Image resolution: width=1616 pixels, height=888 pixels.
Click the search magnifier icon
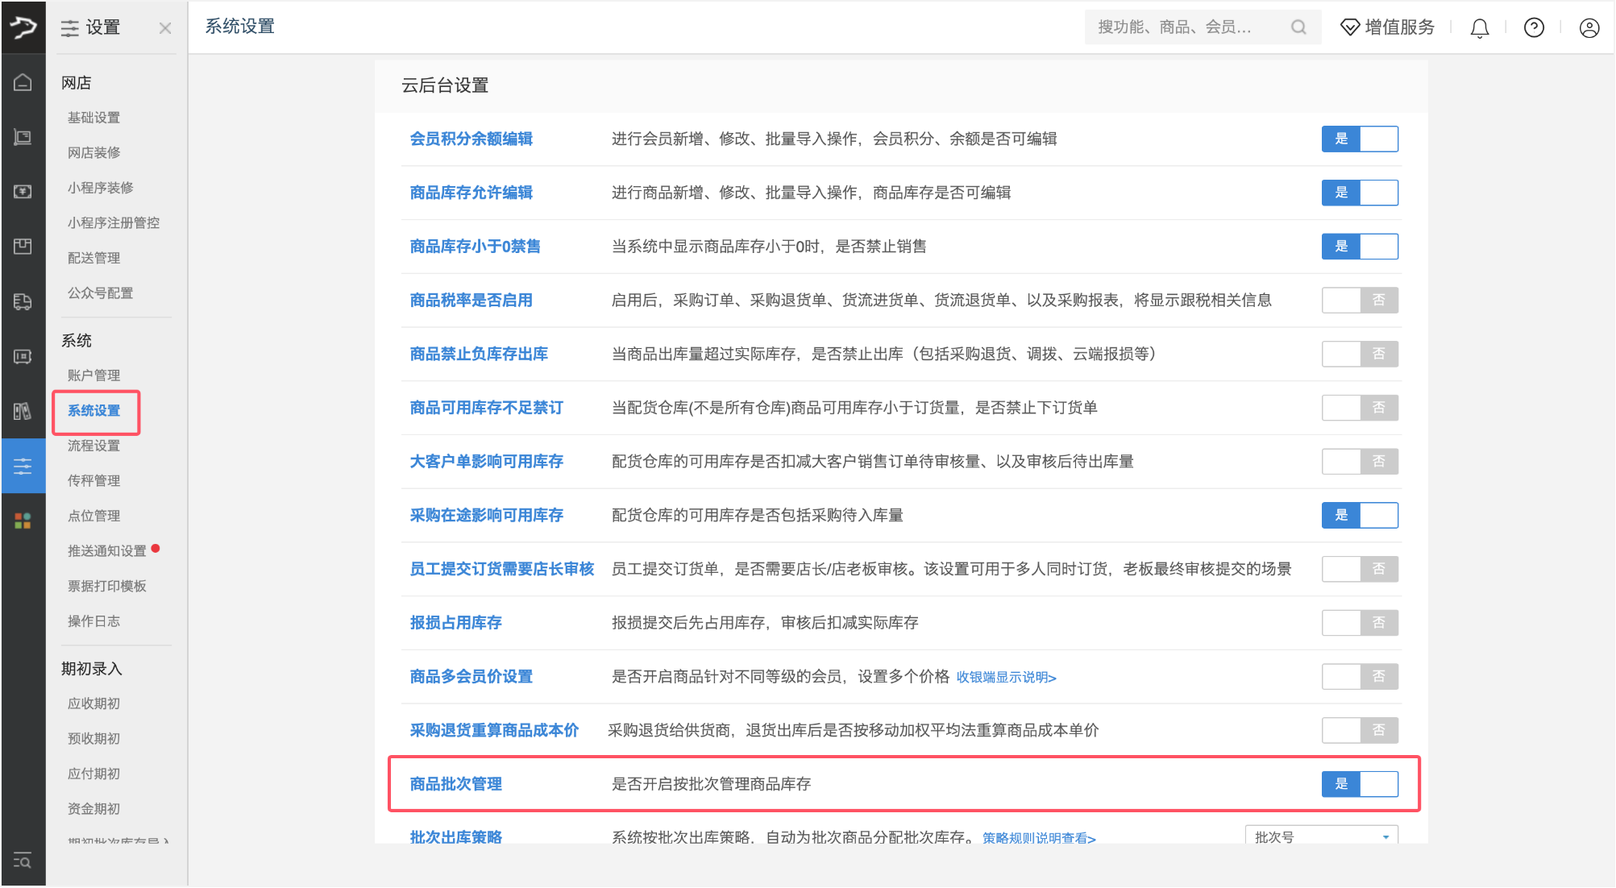(x=1298, y=27)
